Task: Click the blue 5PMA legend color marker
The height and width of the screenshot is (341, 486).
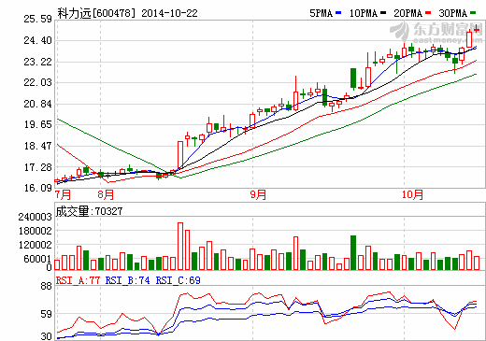Action: [x=338, y=13]
